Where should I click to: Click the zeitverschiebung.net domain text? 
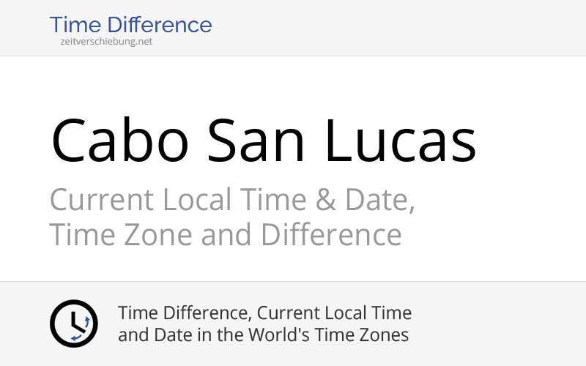pyautogui.click(x=106, y=42)
